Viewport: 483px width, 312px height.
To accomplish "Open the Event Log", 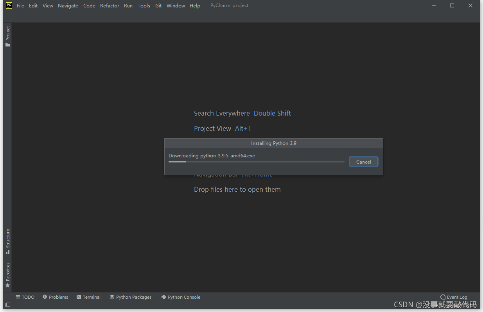I will [x=454, y=297].
